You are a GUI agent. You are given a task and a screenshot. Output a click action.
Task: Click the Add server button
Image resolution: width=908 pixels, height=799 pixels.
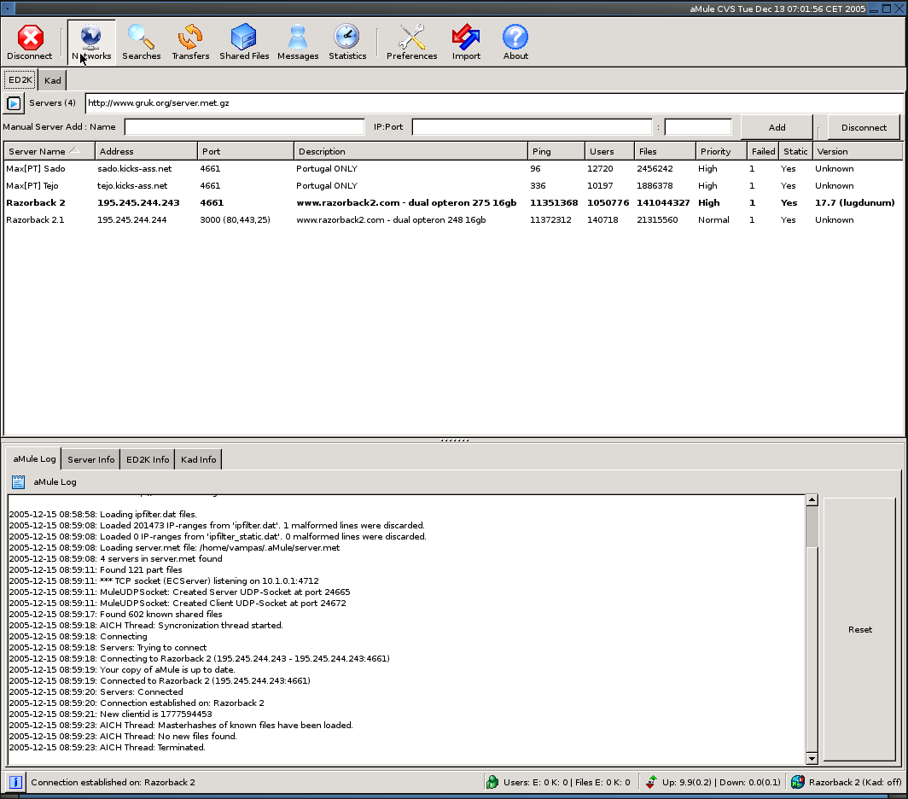pos(777,127)
